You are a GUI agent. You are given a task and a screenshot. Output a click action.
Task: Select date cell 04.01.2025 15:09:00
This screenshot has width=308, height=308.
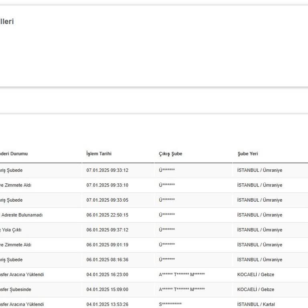click(107, 290)
